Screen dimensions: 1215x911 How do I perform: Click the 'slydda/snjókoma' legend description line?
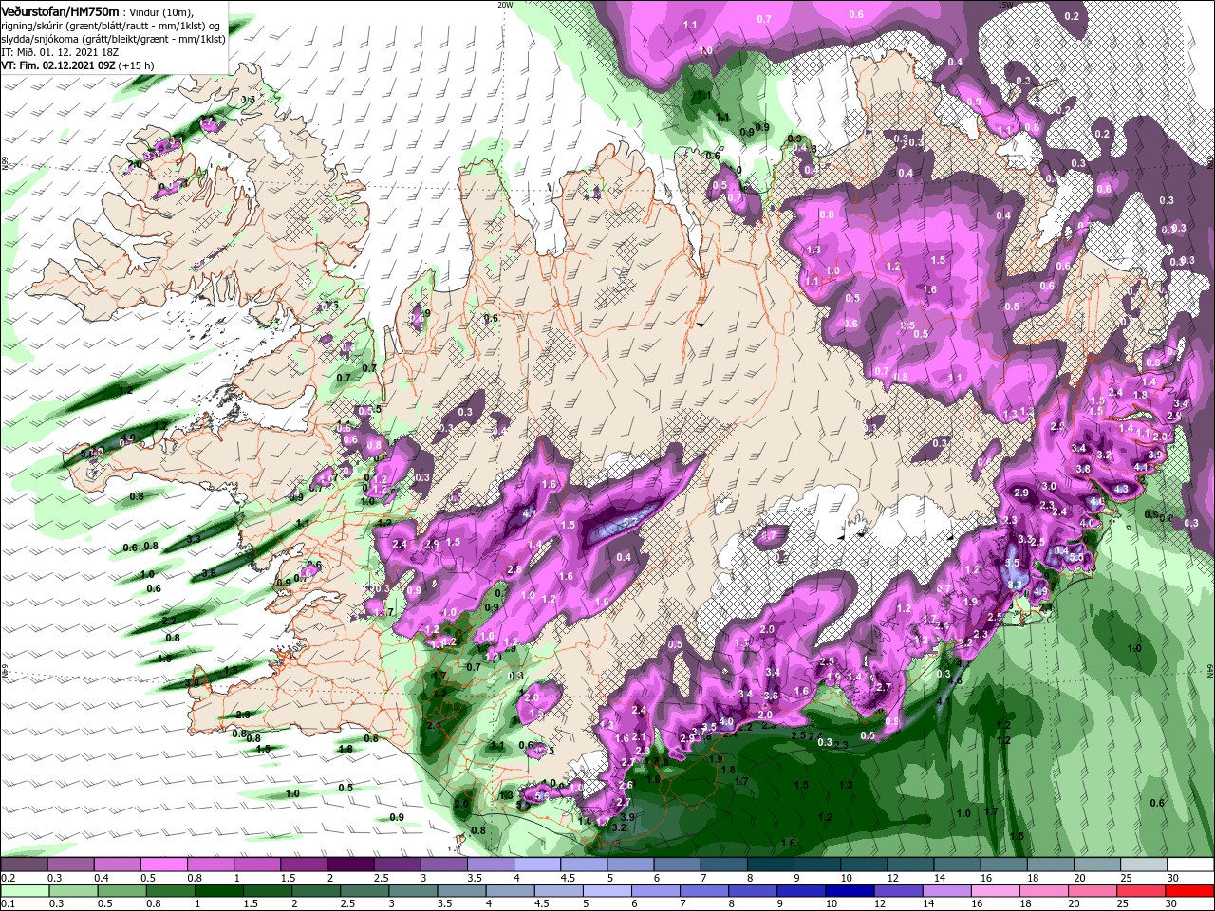point(113,40)
